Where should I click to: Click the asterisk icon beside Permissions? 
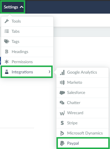click(x=7, y=62)
